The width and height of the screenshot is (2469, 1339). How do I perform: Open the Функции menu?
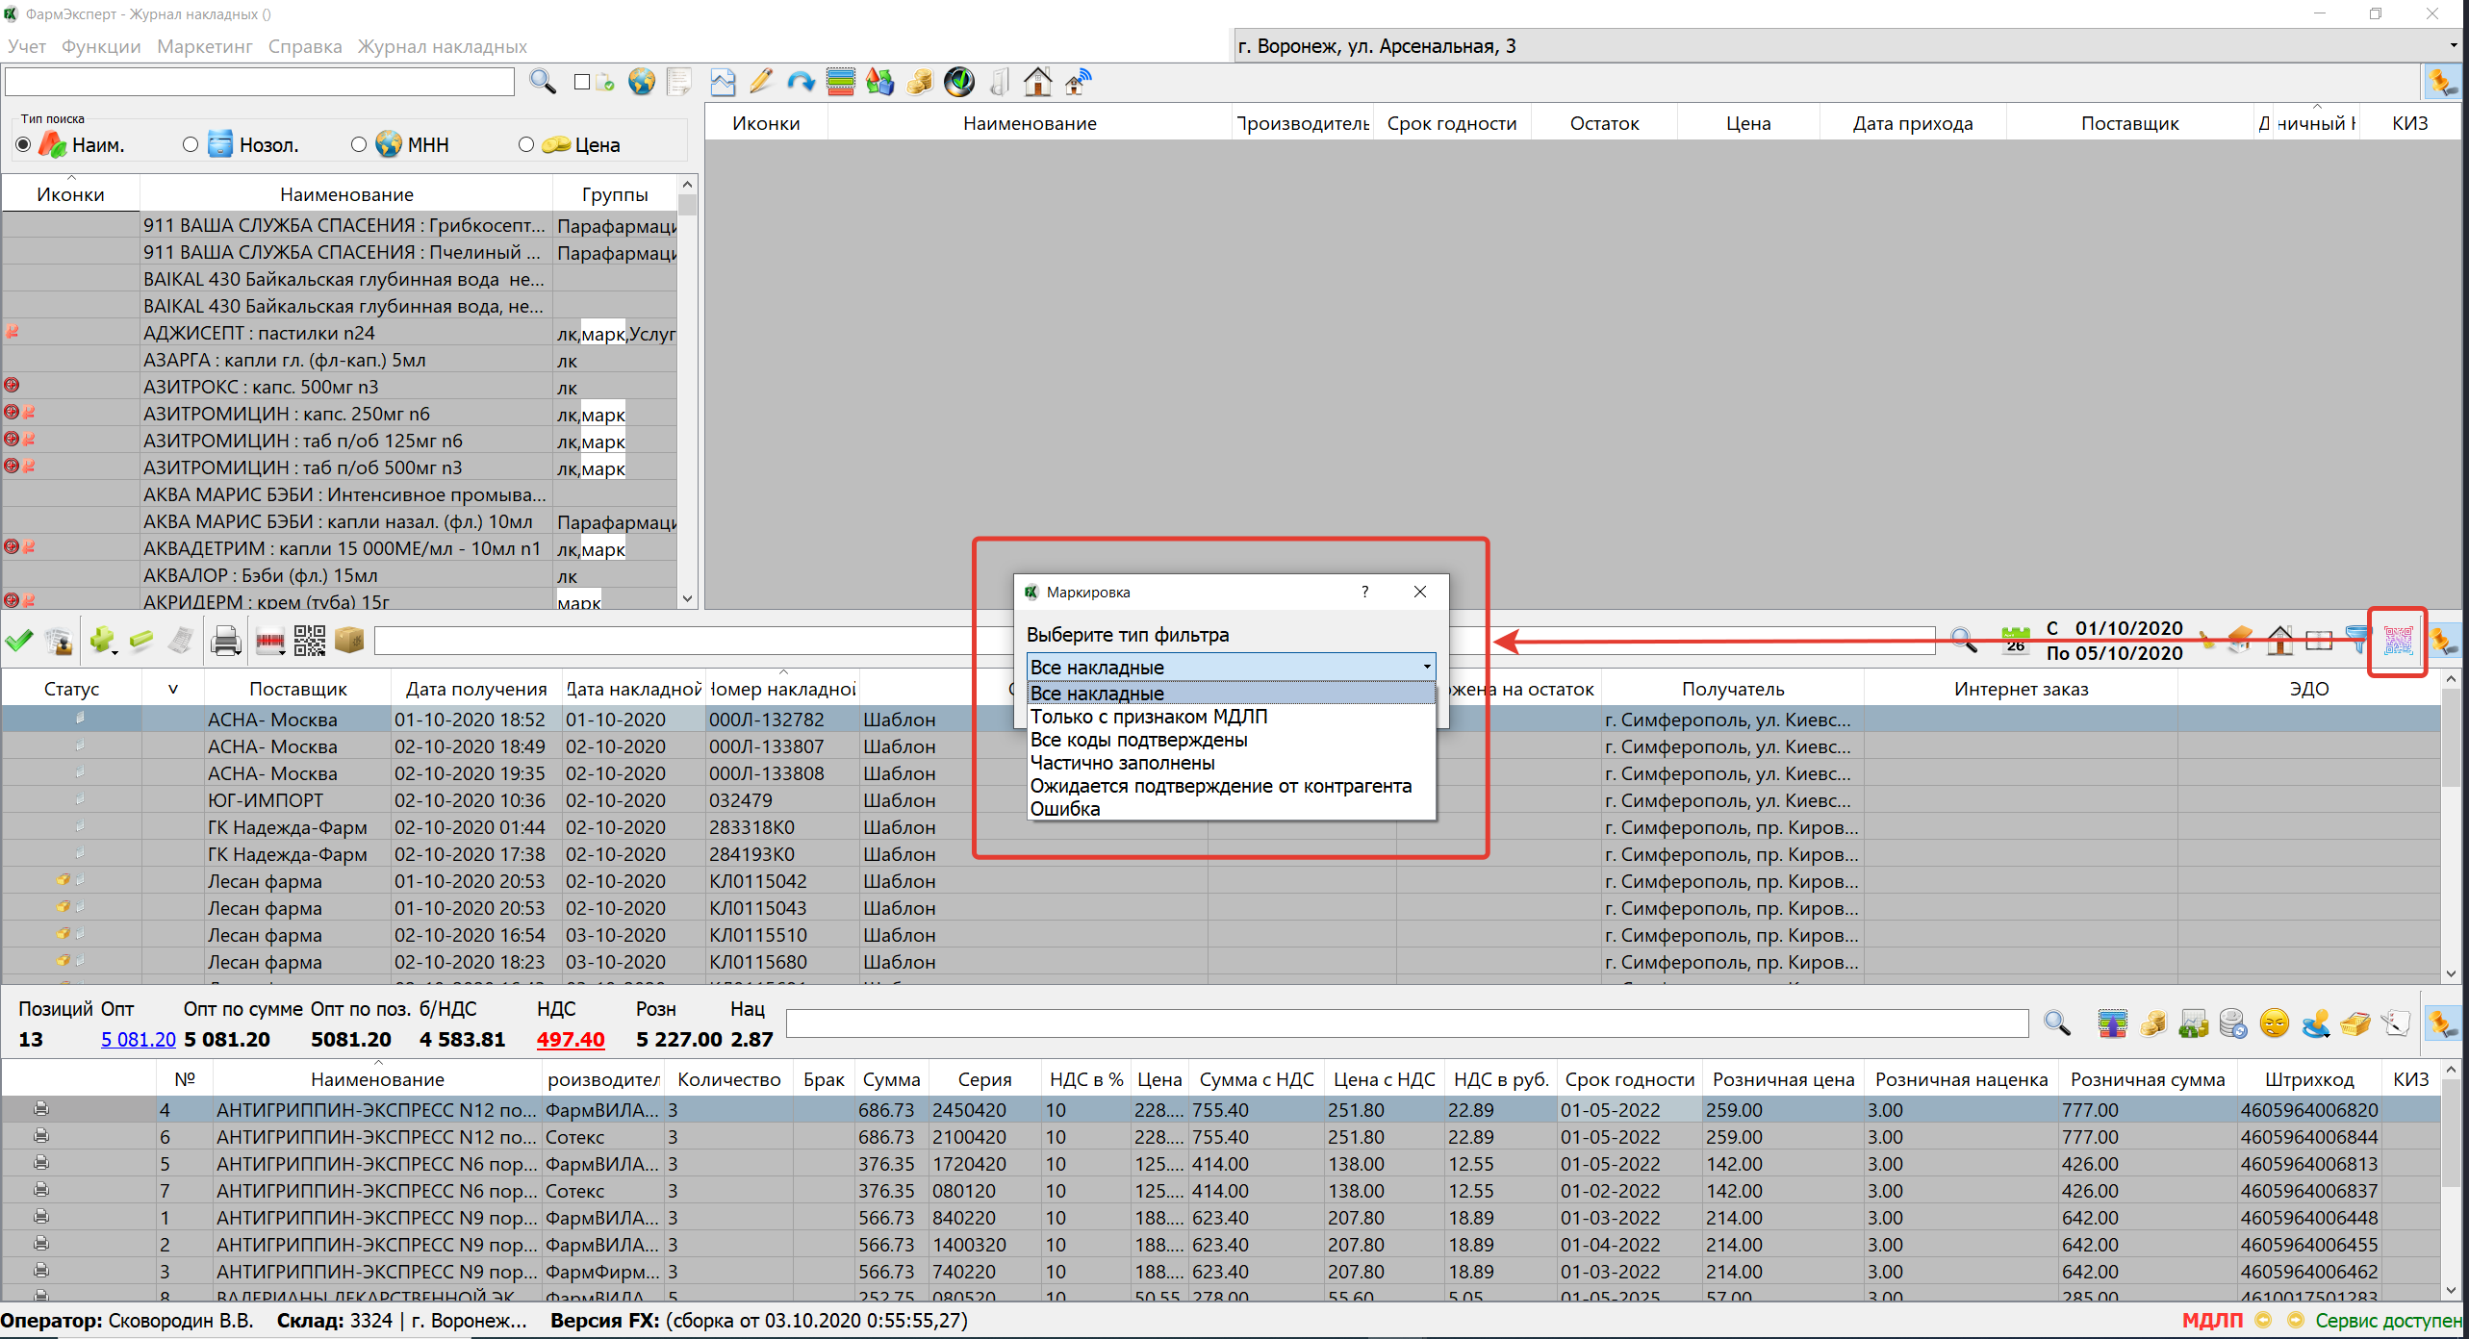point(101,46)
